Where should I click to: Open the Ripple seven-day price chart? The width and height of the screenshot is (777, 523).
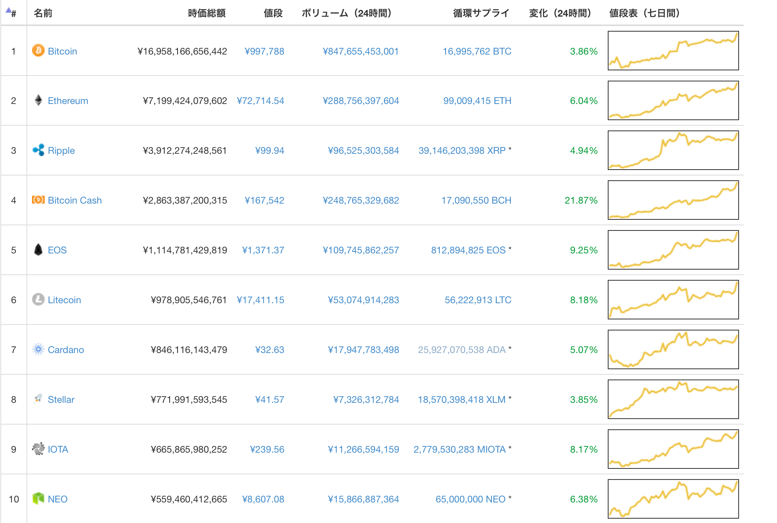point(673,150)
